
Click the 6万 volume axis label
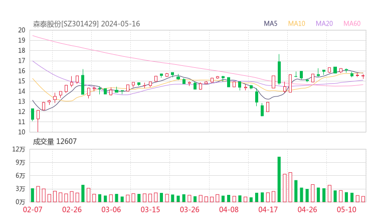[x=21, y=176]
